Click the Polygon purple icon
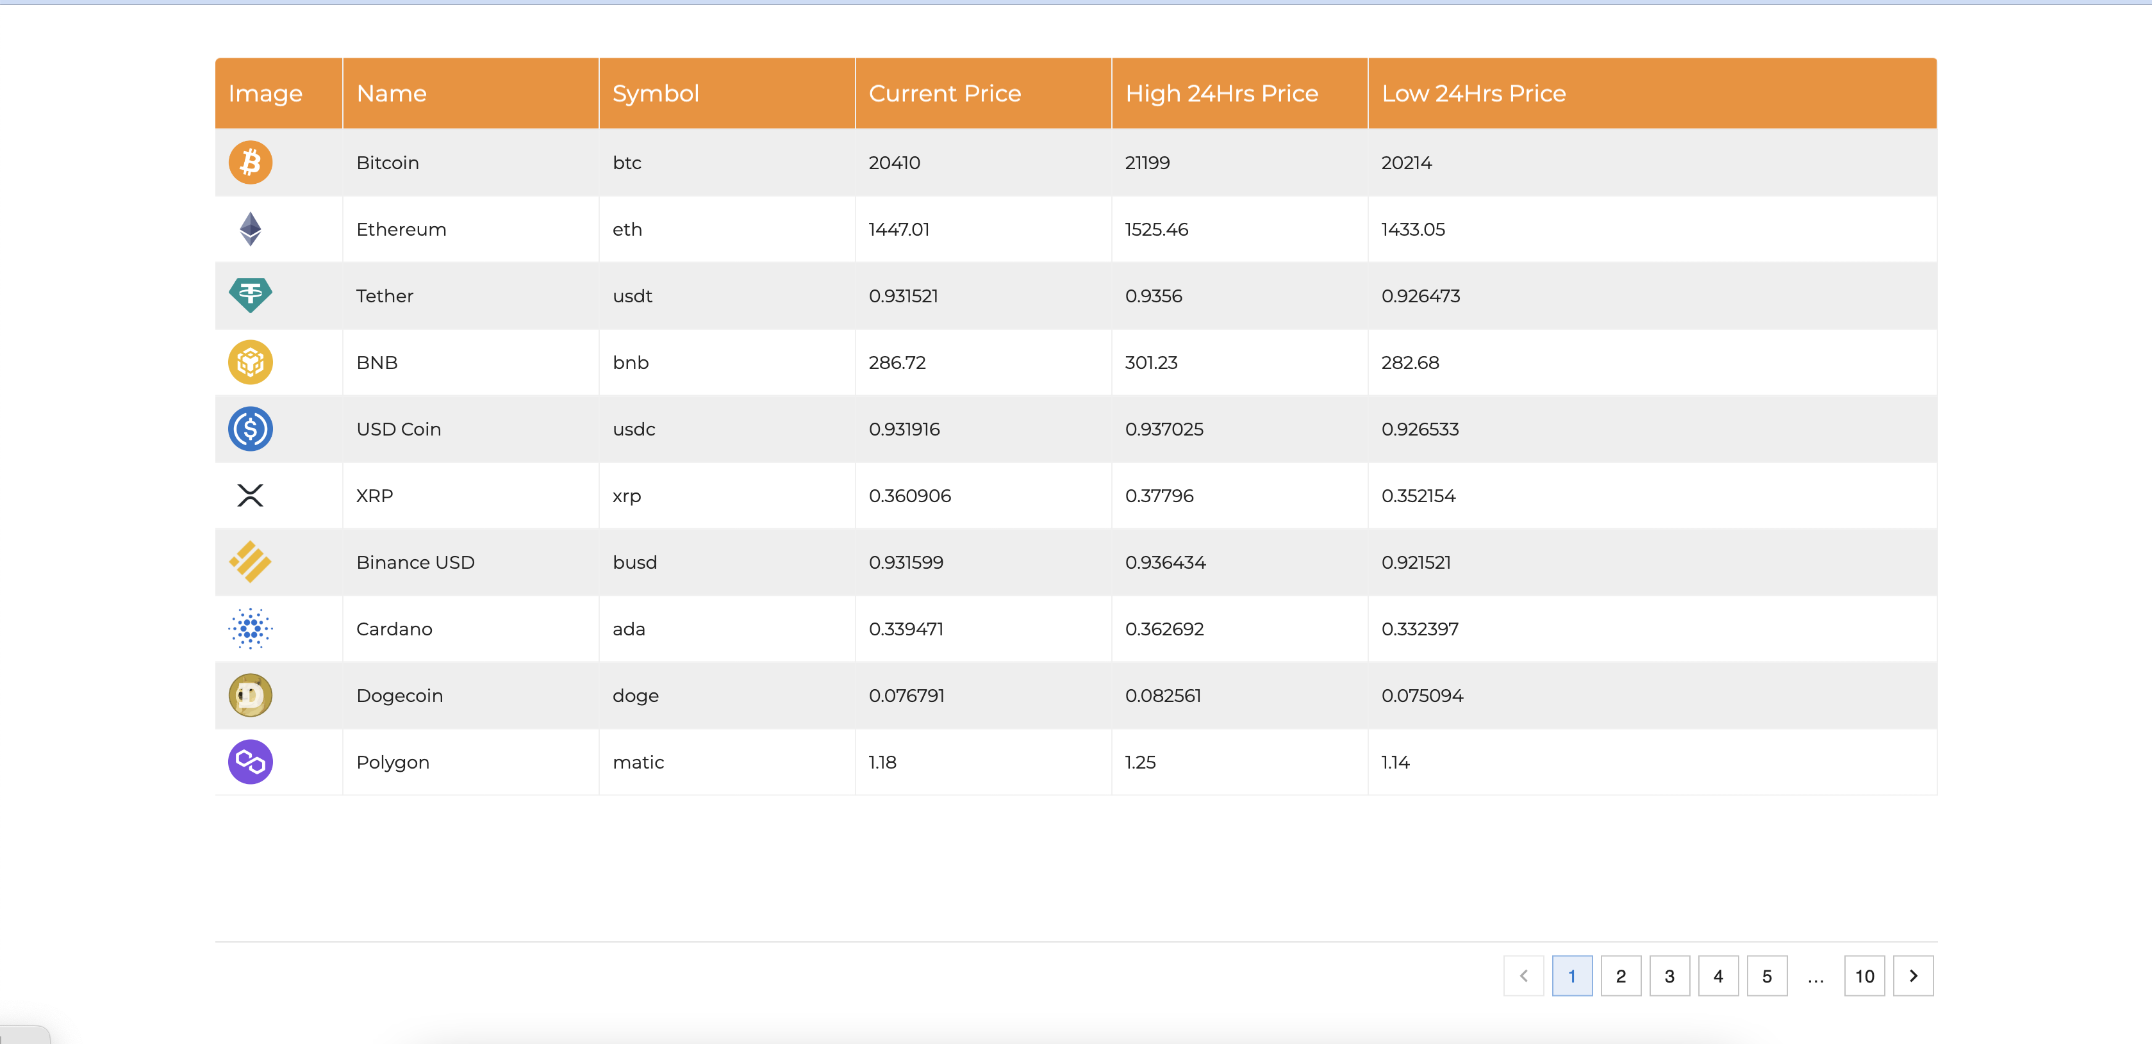This screenshot has width=2152, height=1044. point(250,762)
